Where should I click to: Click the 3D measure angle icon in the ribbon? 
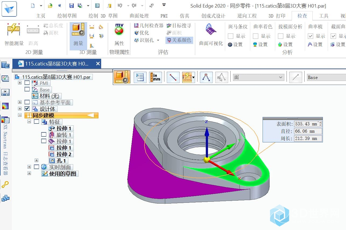(101, 27)
